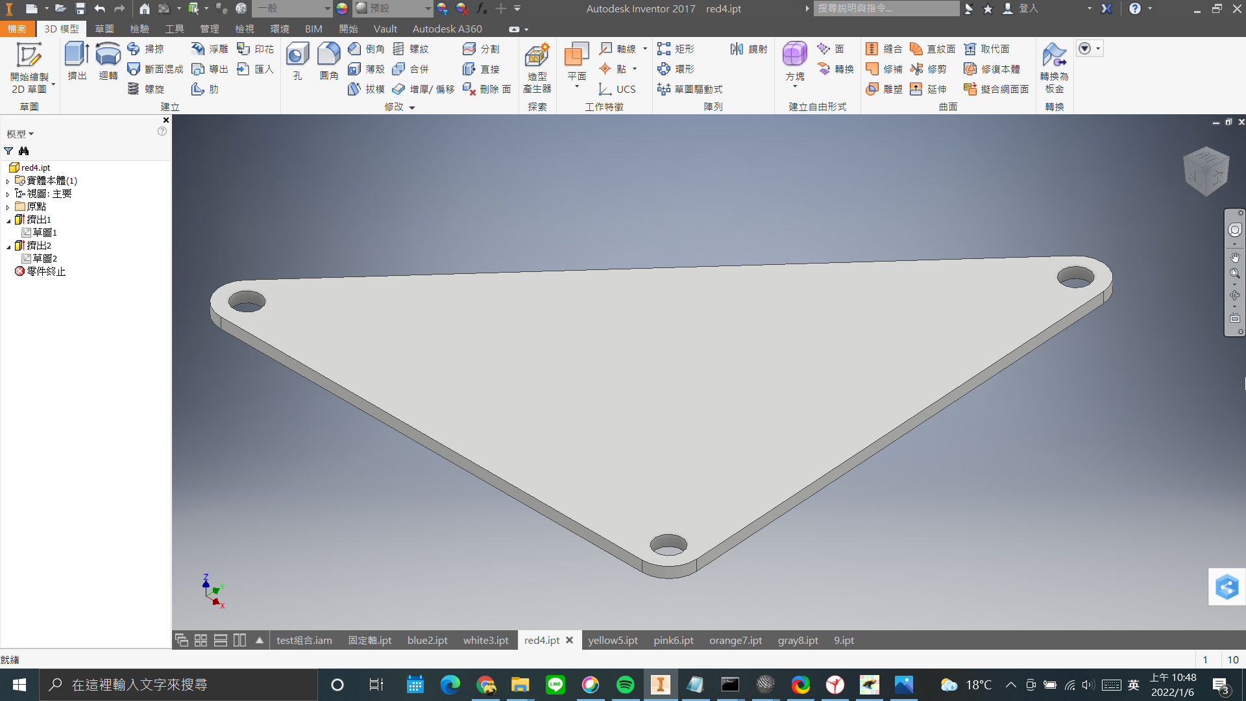1246x701 pixels.
Task: Click the Mirror (鏡射) tool
Action: click(749, 49)
